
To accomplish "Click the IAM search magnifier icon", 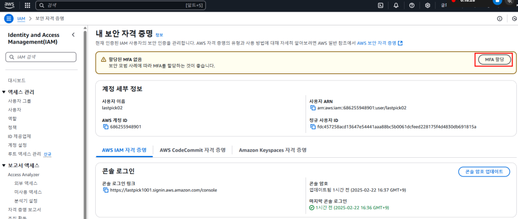I will point(12,57).
